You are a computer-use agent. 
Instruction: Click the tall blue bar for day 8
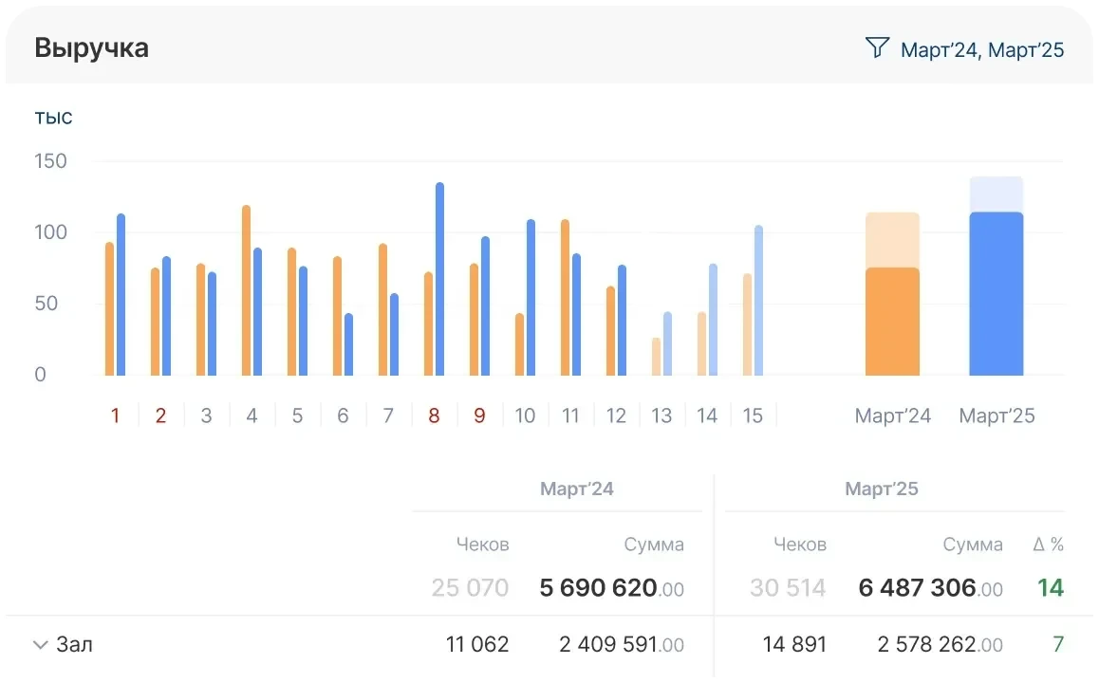[x=439, y=279]
